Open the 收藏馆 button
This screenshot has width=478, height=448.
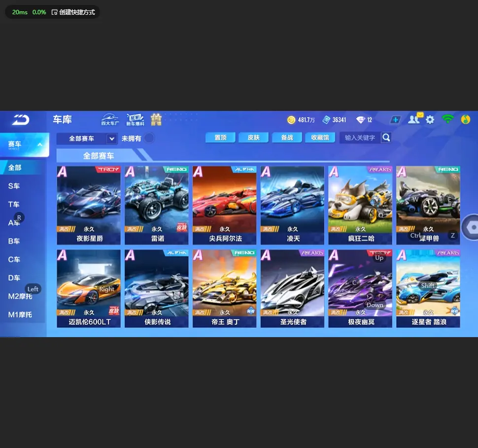pyautogui.click(x=320, y=138)
